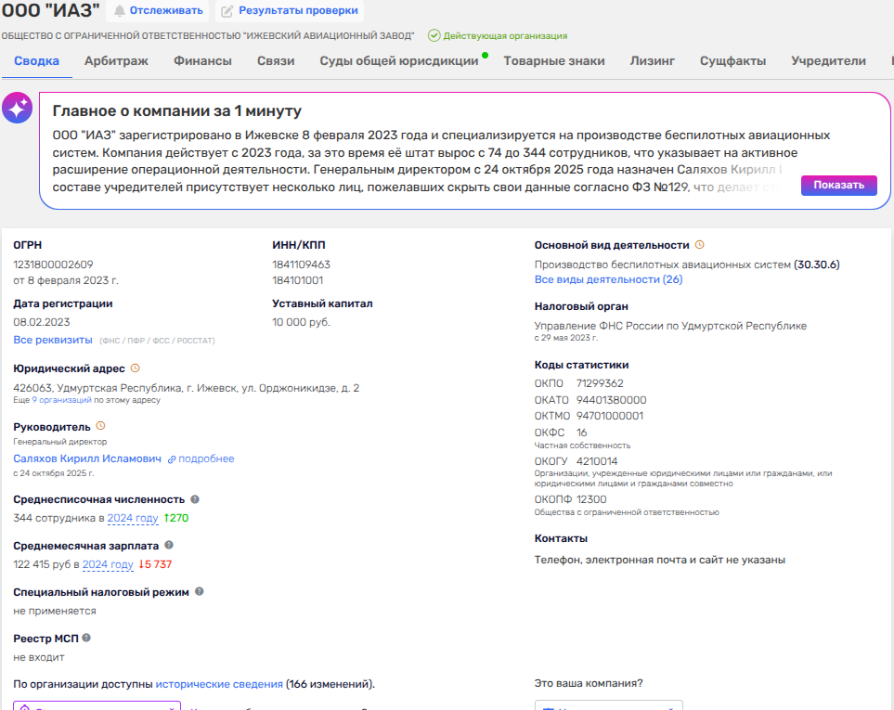Switch to the Арбитраж tab
Viewport: 894px width, 710px height.
(x=116, y=61)
